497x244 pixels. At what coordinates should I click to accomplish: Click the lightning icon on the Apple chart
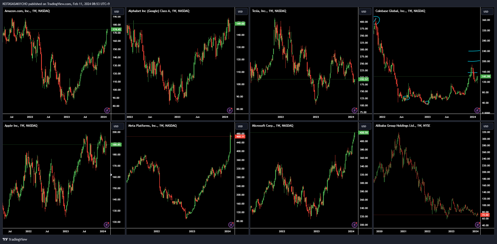coord(106,225)
